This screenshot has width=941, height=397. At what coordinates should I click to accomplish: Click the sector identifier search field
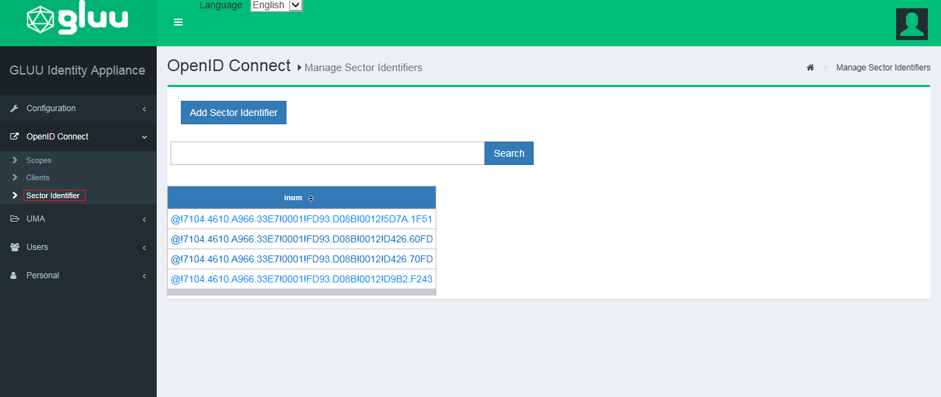click(327, 153)
